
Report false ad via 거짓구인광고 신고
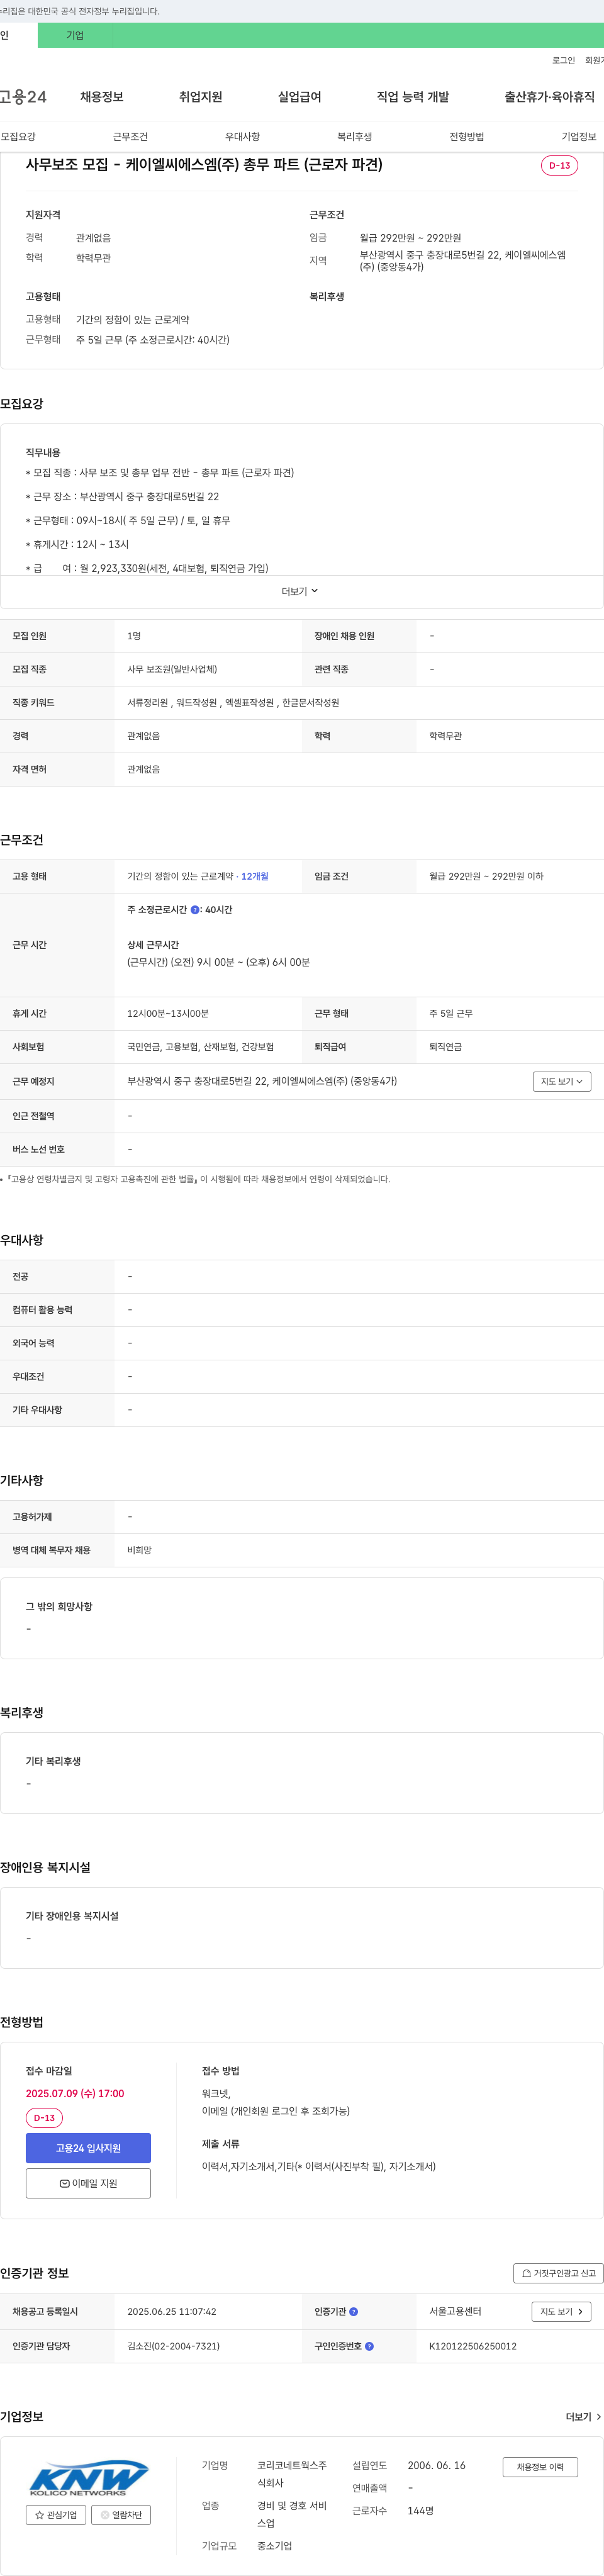coord(558,2273)
